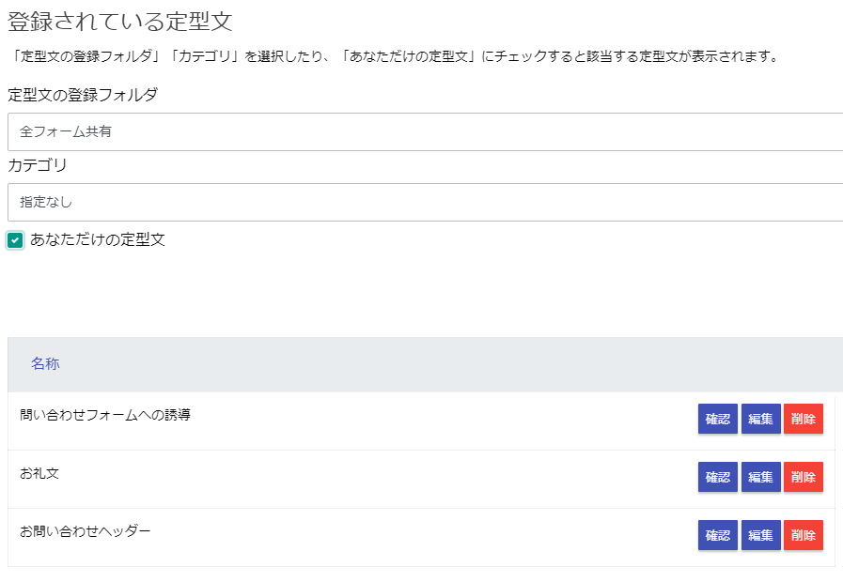The image size is (843, 582).
Task: Click 確認 for 問い合わせフォームへの誘導
Action: click(718, 419)
